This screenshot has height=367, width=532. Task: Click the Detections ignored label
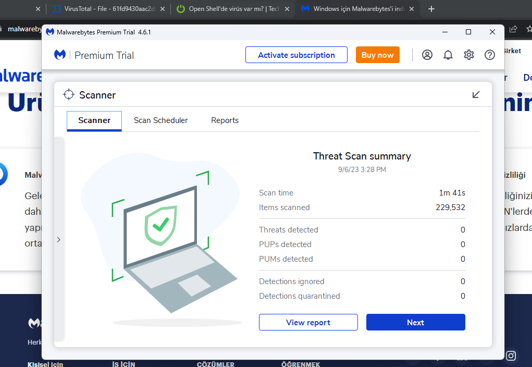(291, 282)
